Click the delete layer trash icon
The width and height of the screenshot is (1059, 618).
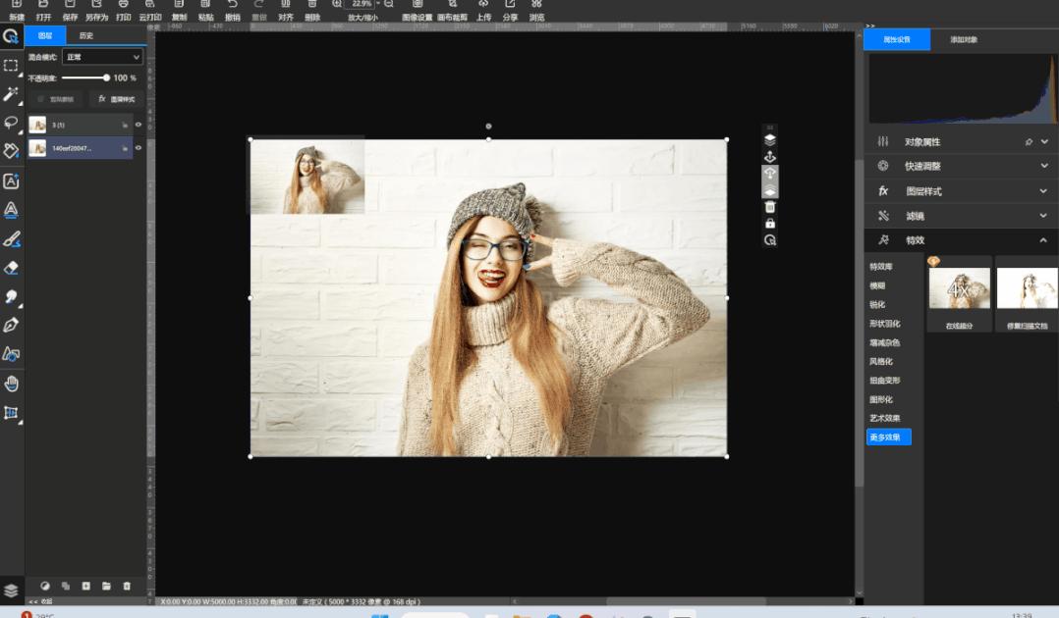pyautogui.click(x=126, y=586)
